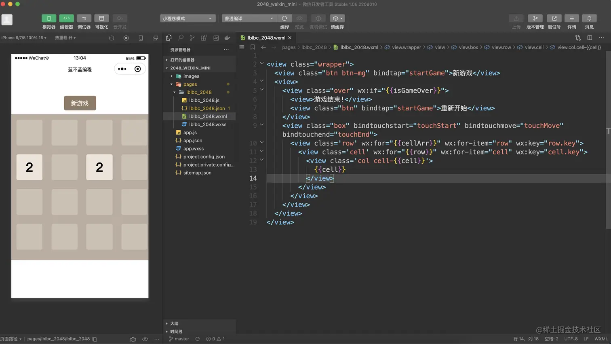Open 消息 notifications bell
Viewport: 611px width, 344px height.
pyautogui.click(x=589, y=18)
